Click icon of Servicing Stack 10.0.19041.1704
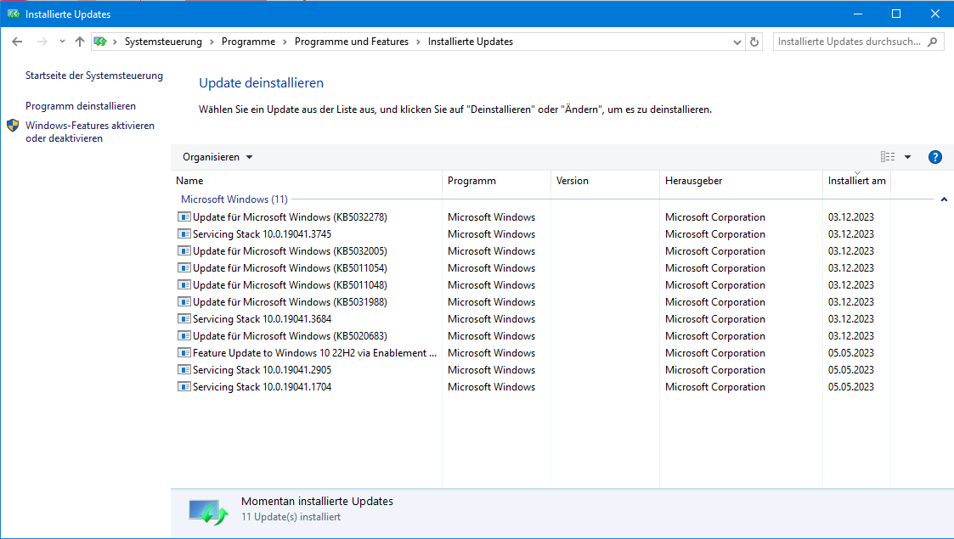 point(183,387)
